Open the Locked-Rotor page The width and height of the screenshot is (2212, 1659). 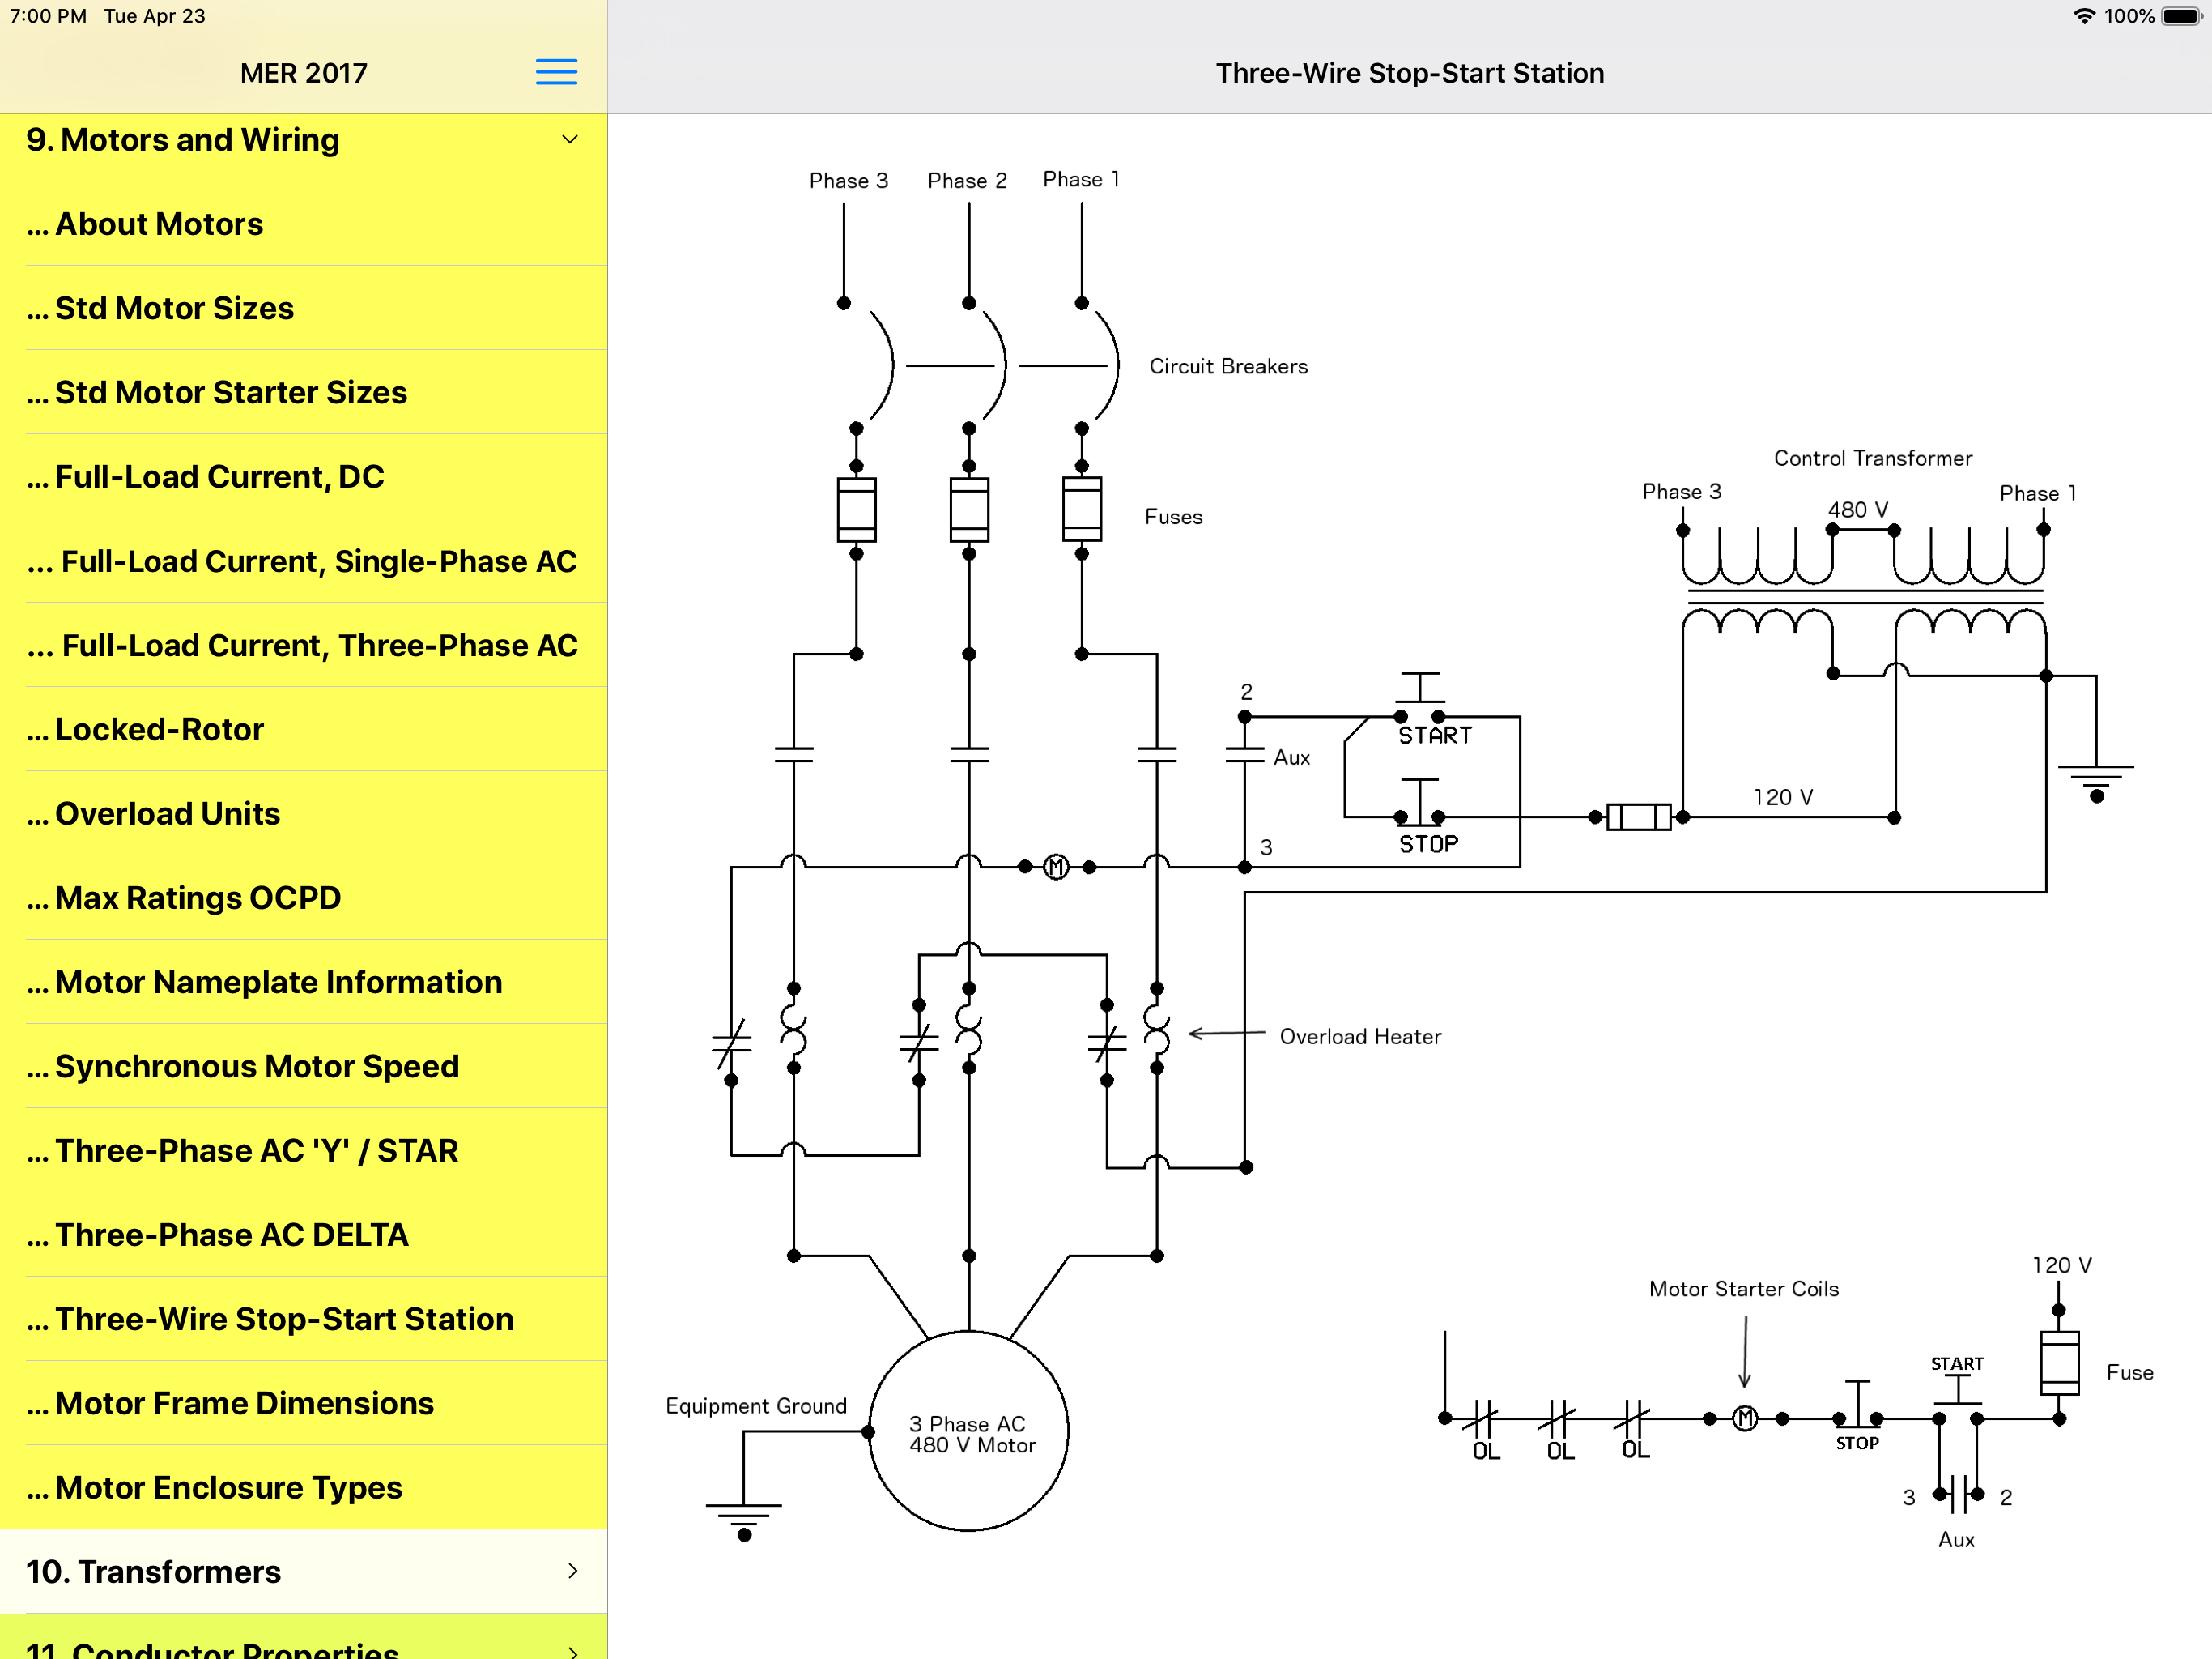(160, 729)
